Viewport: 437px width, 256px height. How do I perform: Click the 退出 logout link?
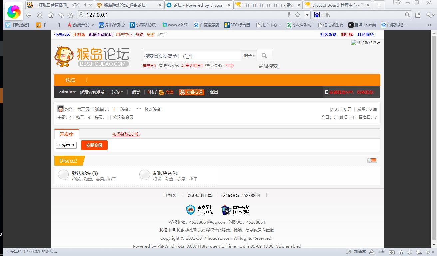click(214, 92)
